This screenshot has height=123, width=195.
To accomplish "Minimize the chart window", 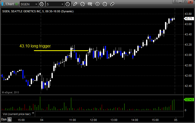I will 180,2.
